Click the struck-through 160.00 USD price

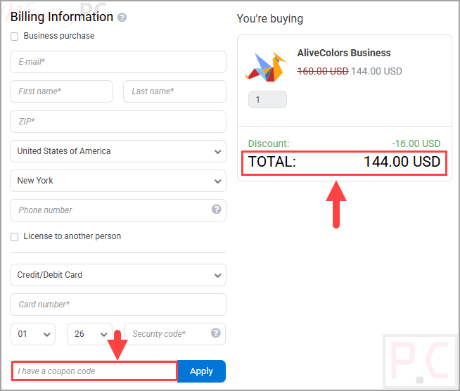click(323, 71)
